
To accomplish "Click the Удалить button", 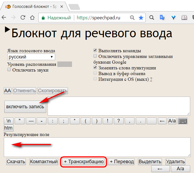I will (x=175, y=162).
